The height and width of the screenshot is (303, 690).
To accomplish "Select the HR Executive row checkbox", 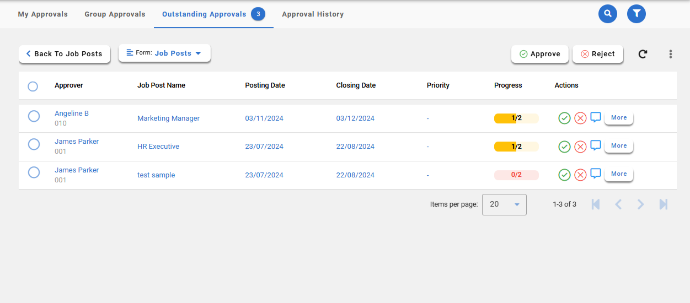I will click(x=34, y=144).
